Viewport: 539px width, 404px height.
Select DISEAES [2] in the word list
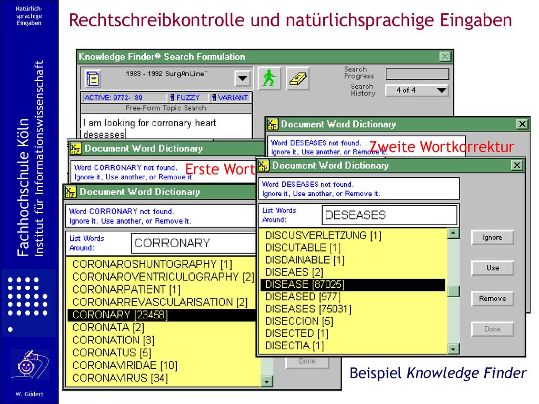(x=353, y=272)
